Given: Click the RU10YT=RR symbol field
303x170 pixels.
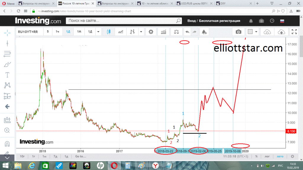Looking at the screenshot, I should 29,32.
